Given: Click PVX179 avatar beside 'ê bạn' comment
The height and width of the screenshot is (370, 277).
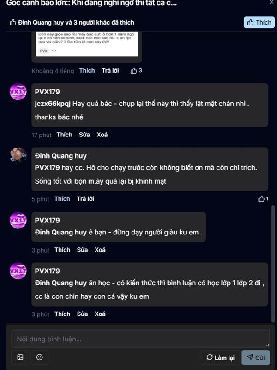Looking at the screenshot, I should tap(18, 220).
